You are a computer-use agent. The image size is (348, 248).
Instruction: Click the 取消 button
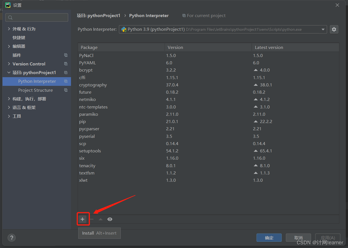(x=299, y=238)
